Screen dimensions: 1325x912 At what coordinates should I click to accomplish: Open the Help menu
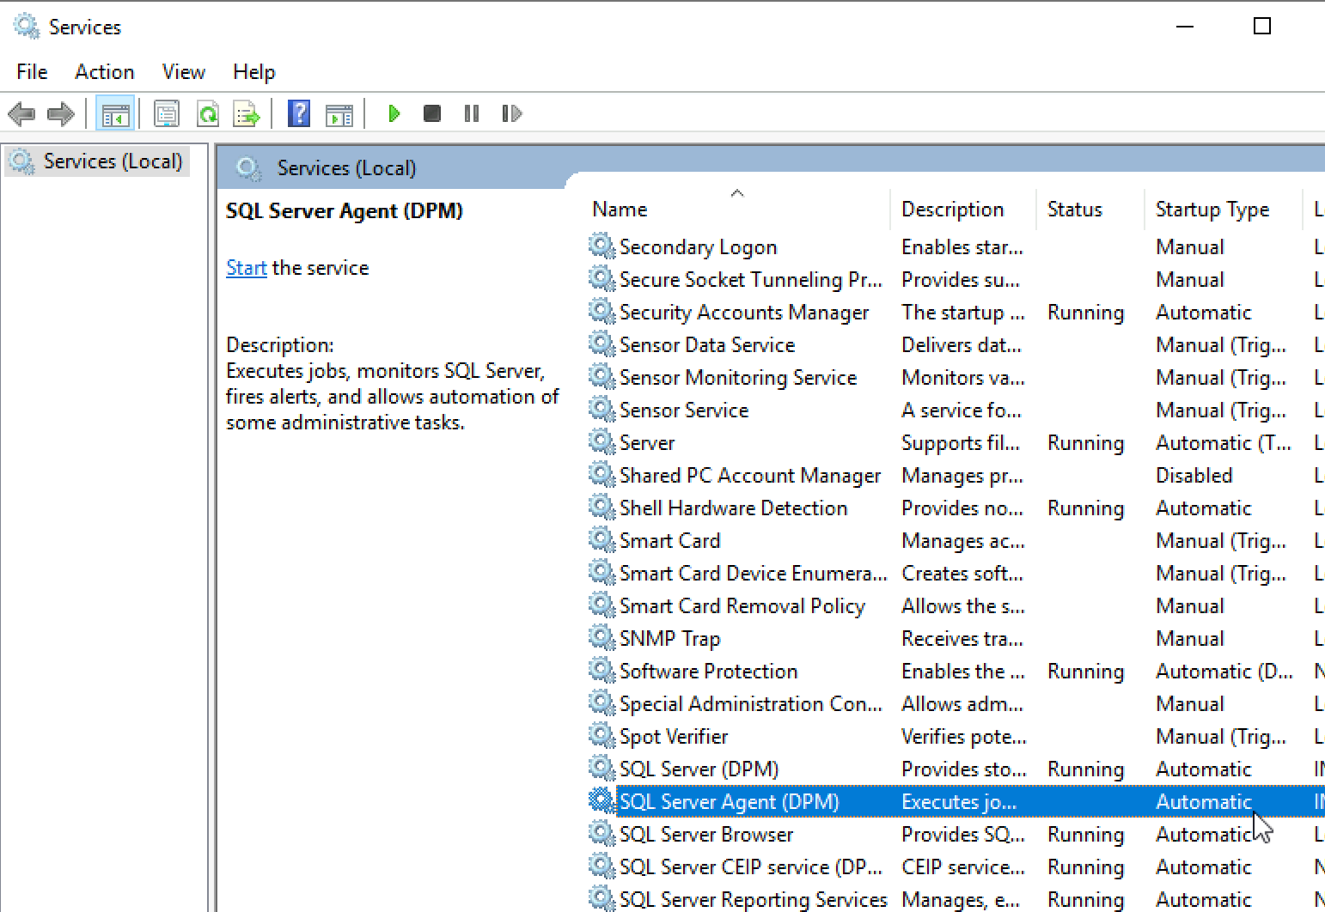coord(254,72)
